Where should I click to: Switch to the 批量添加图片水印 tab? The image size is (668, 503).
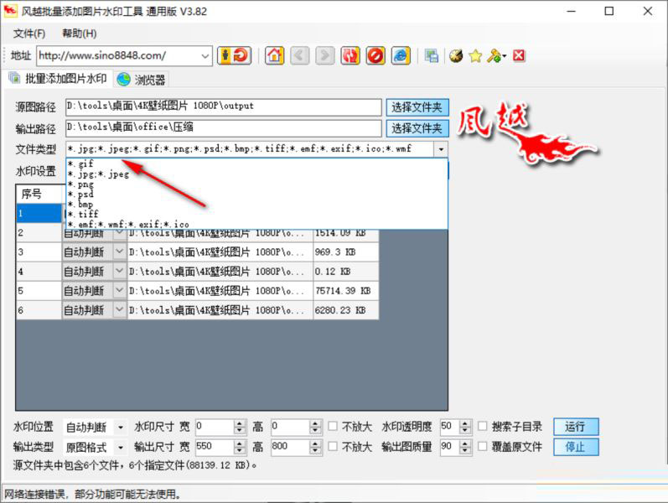tap(59, 79)
